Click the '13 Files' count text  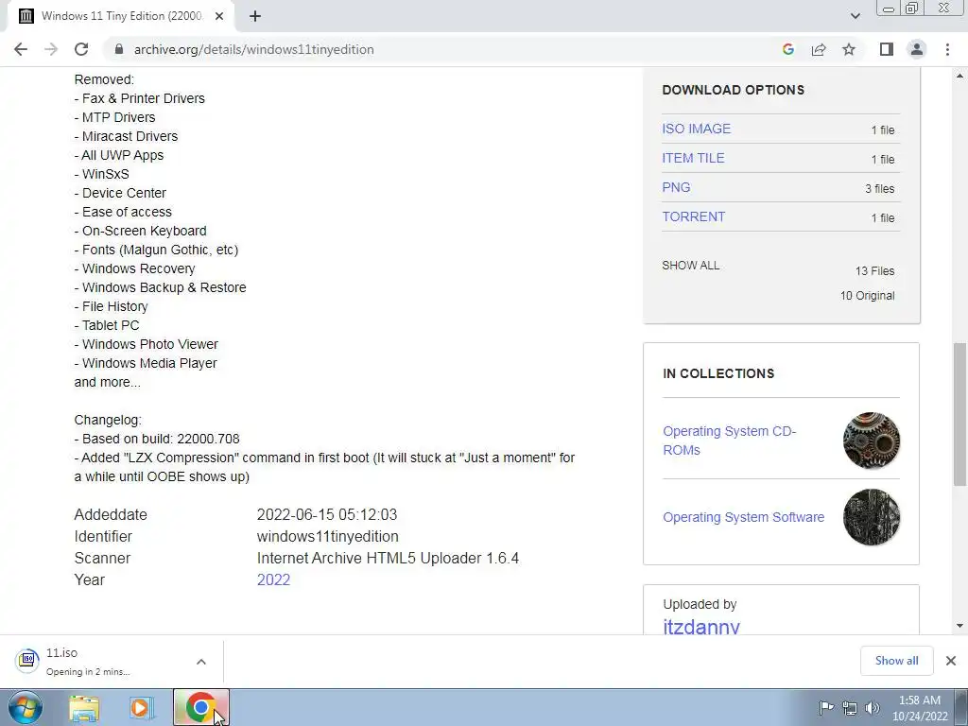(x=874, y=271)
